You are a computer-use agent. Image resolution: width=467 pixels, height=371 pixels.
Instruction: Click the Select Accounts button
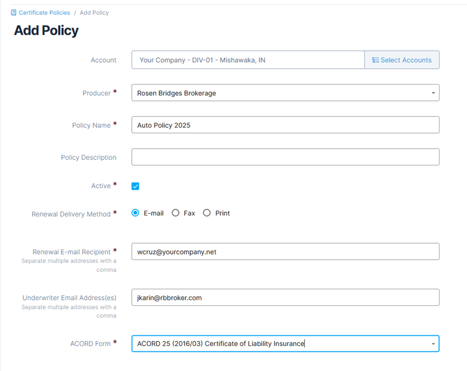(x=402, y=60)
